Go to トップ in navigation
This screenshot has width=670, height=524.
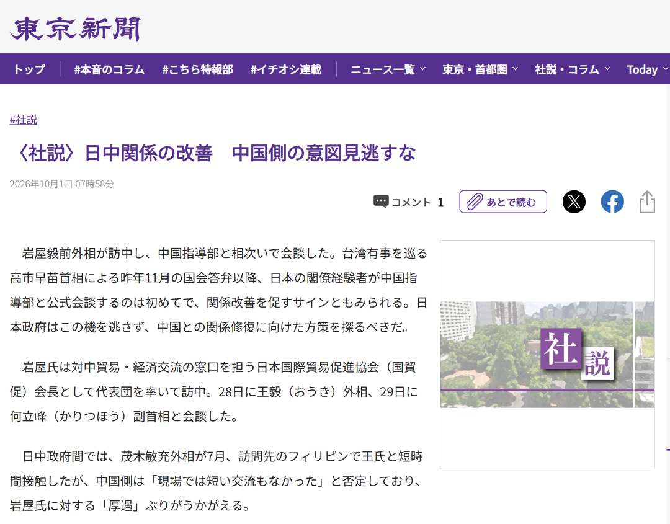coord(30,69)
